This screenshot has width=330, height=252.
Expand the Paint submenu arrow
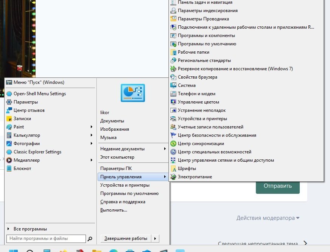[x=92, y=127]
